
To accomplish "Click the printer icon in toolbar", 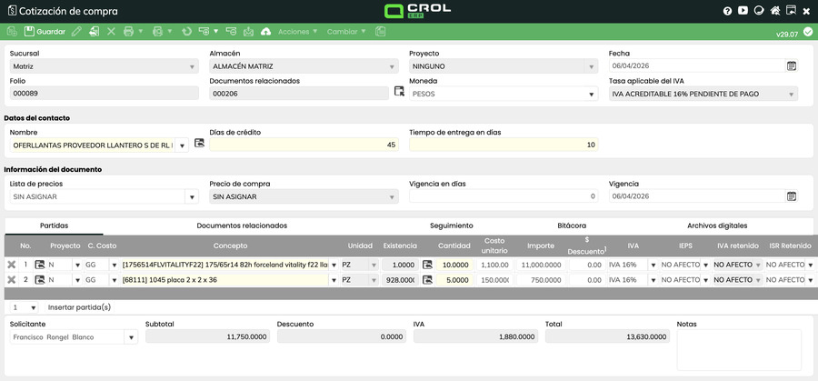I will (128, 31).
